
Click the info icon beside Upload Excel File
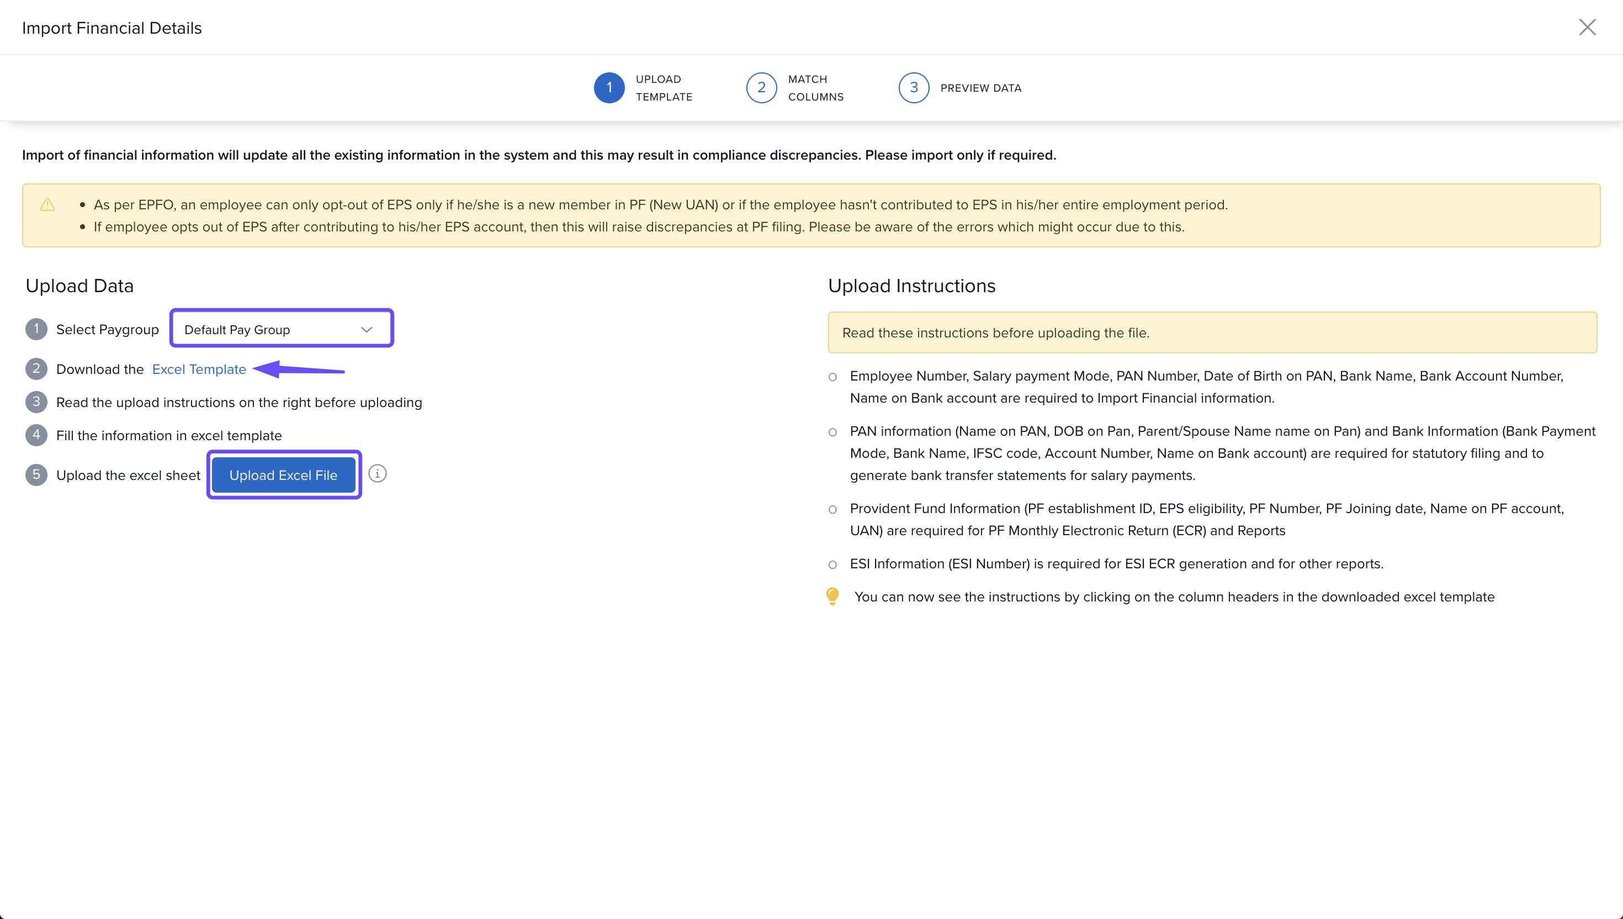377,473
